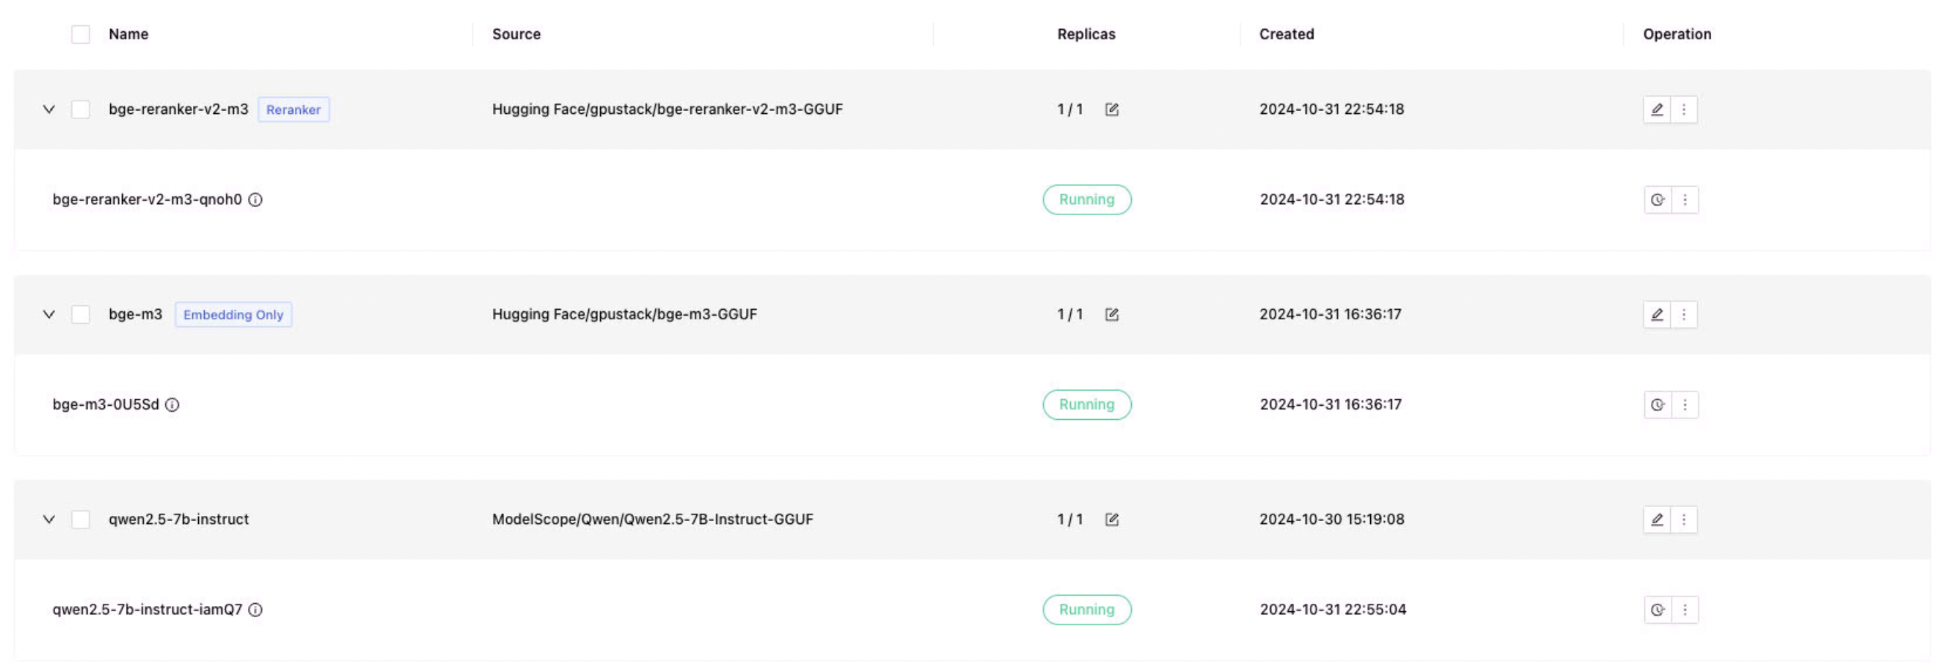Edit replicas count for qwen2.5-7b-instruct

point(1111,520)
